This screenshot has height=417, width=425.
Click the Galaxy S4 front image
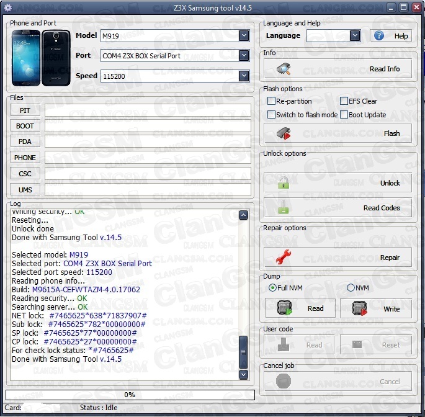pos(26,58)
